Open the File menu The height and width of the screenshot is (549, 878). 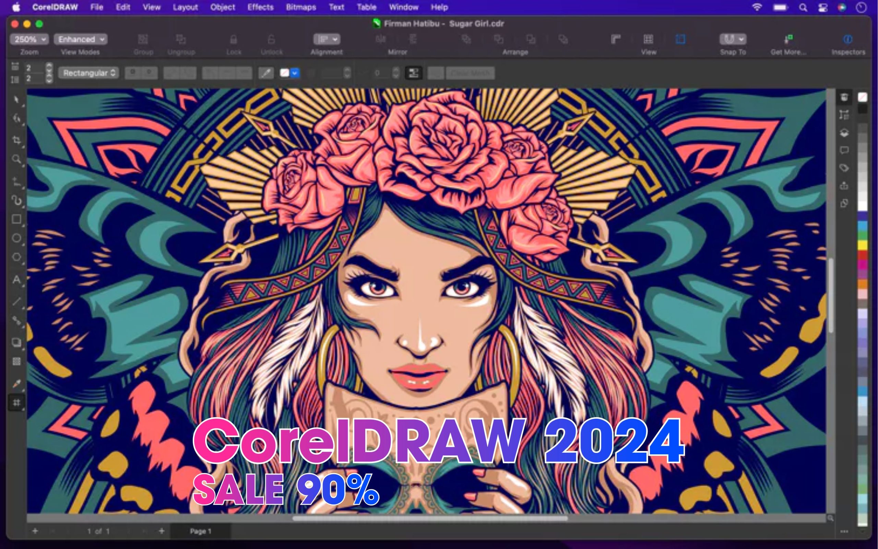97,7
